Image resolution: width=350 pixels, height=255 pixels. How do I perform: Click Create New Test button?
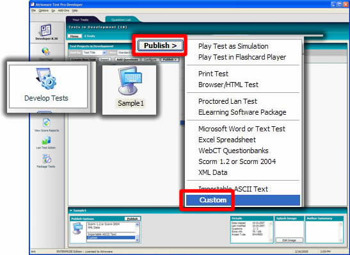pyautogui.click(x=83, y=60)
